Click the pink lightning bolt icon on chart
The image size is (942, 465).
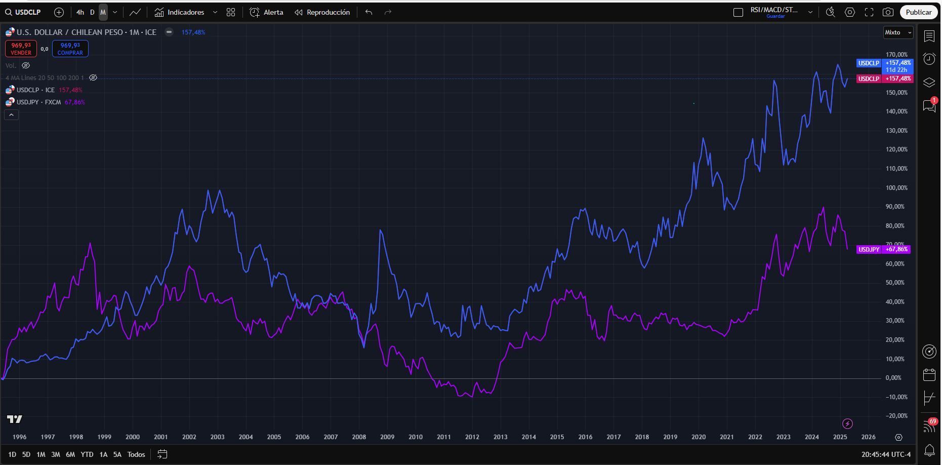tap(847, 423)
